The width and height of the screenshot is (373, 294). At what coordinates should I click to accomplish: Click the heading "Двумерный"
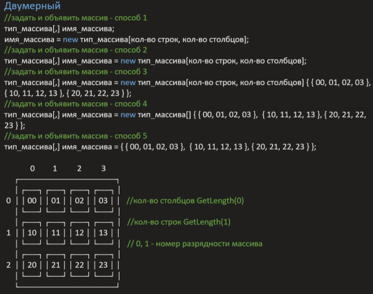[x=32, y=6]
